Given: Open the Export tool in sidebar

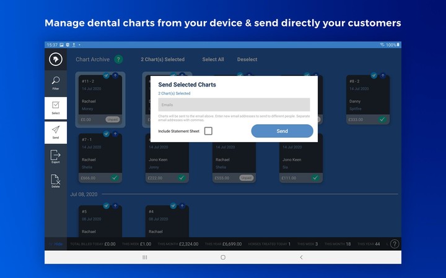Looking at the screenshot, I should (x=56, y=157).
